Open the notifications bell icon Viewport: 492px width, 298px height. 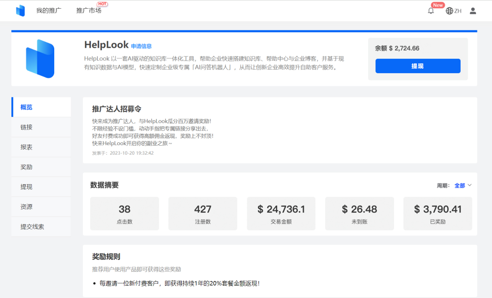click(431, 10)
